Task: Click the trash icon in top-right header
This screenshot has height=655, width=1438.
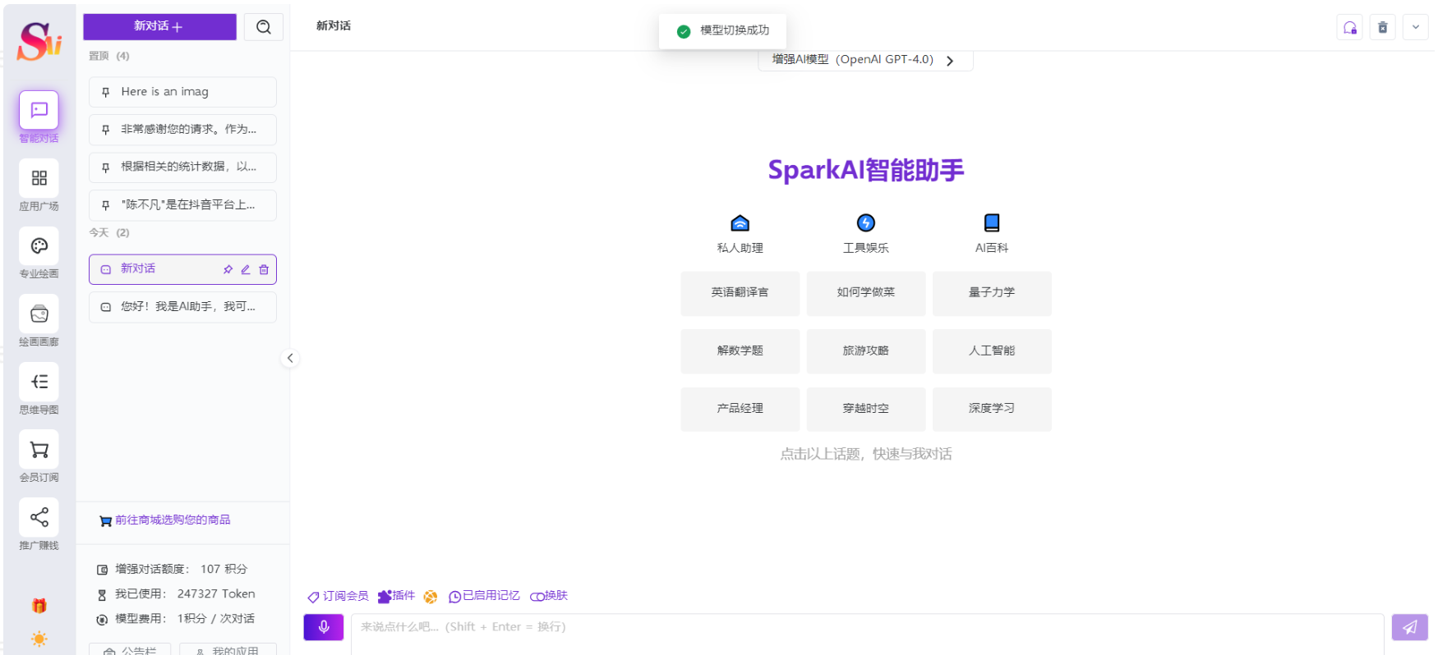Action: click(1382, 28)
